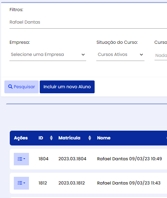Click the Pesquisar button
The width and height of the screenshot is (167, 198).
(x=22, y=87)
